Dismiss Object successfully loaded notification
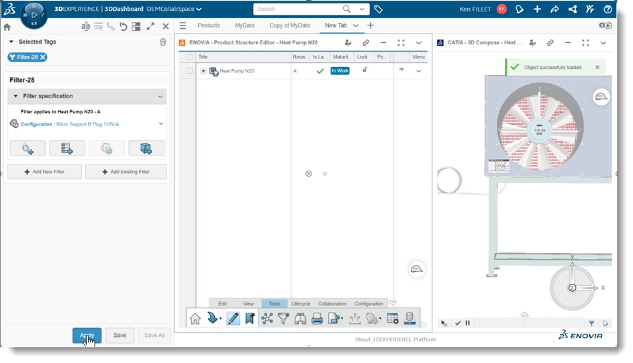This screenshot has height=363, width=633. pos(597,67)
